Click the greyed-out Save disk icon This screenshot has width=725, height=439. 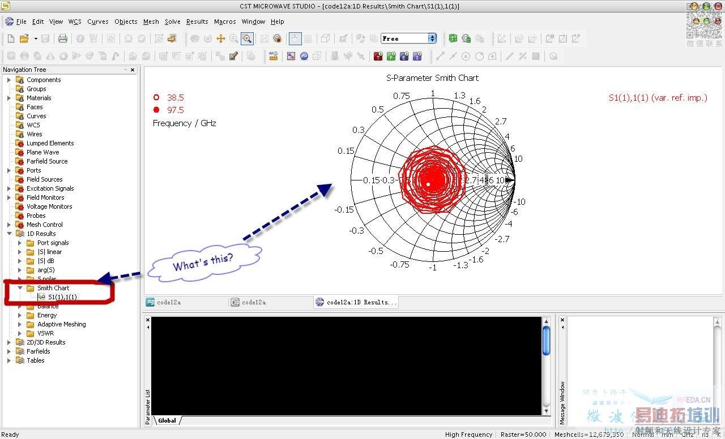point(45,38)
